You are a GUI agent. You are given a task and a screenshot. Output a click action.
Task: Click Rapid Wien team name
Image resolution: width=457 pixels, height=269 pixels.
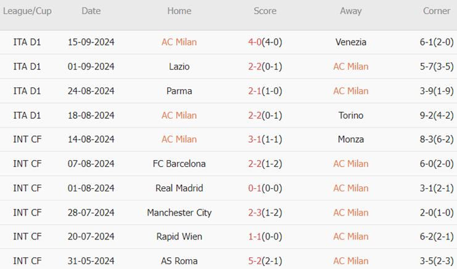179,237
